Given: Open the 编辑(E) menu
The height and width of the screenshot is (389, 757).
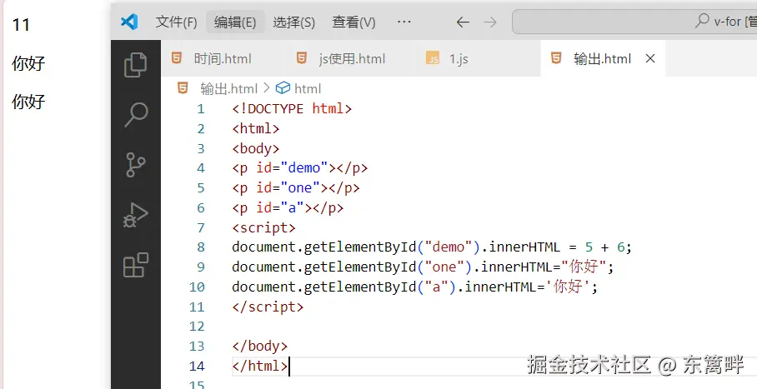Looking at the screenshot, I should point(235,22).
